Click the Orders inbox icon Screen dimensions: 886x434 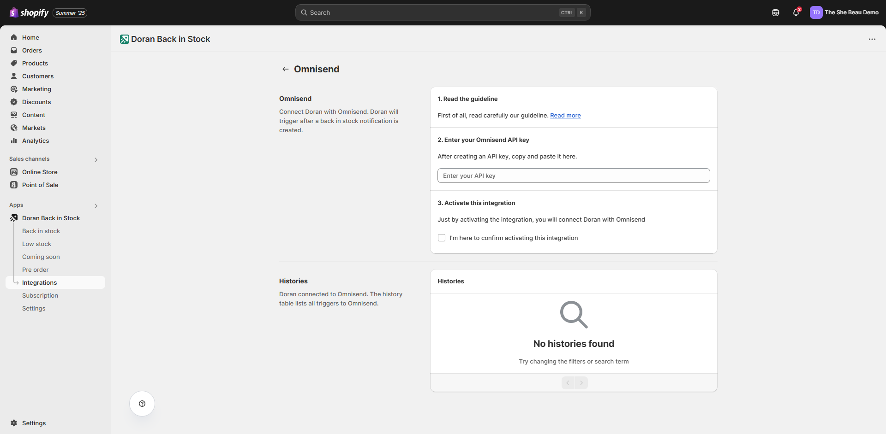[14, 50]
